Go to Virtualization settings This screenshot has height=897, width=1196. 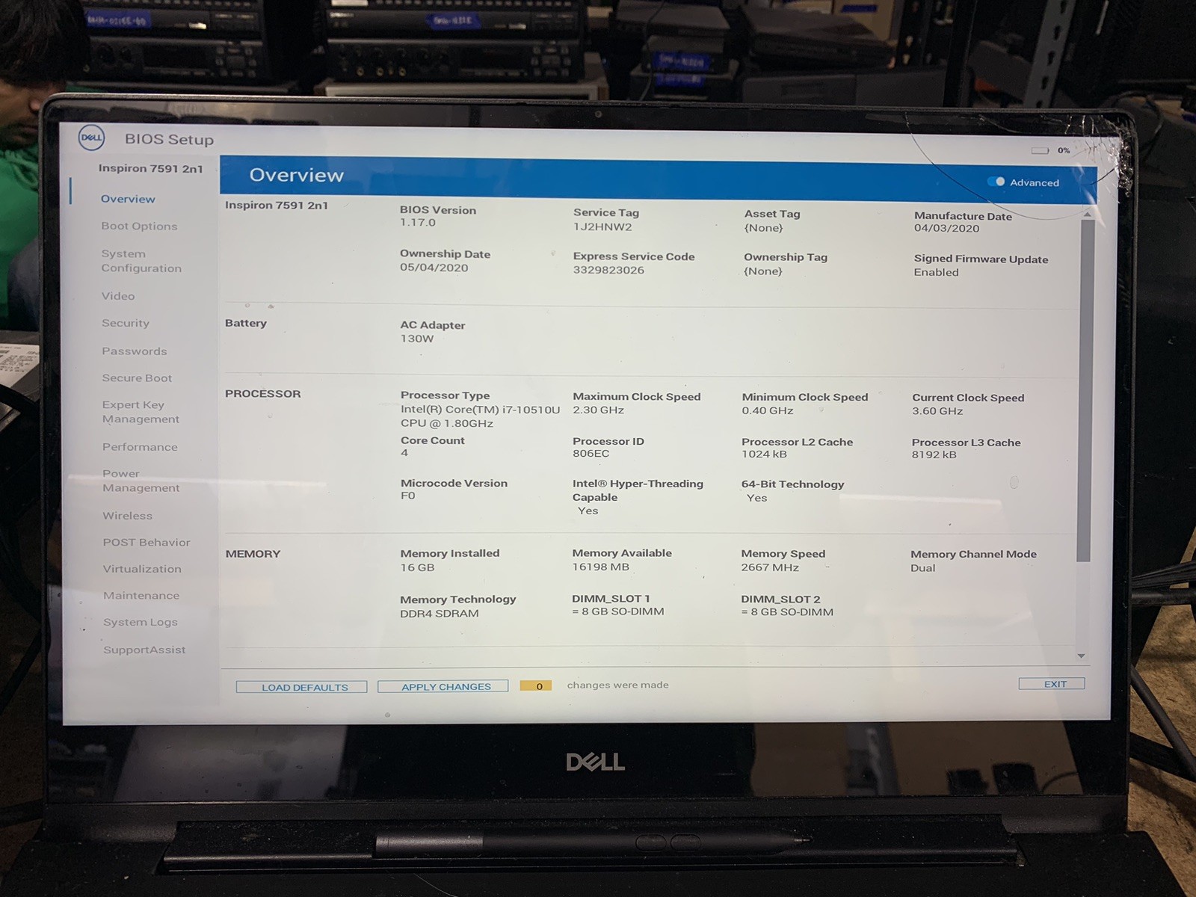click(142, 569)
